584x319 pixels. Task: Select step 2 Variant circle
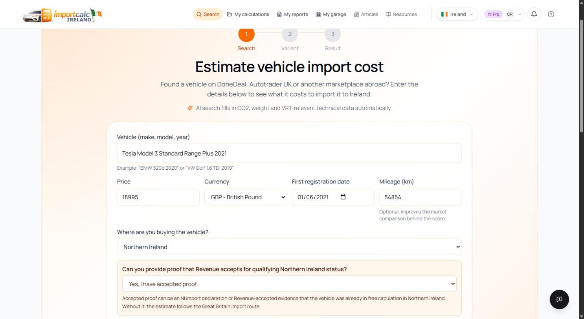[290, 34]
